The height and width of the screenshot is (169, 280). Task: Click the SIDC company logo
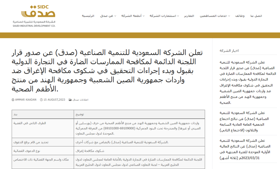[x=34, y=15]
